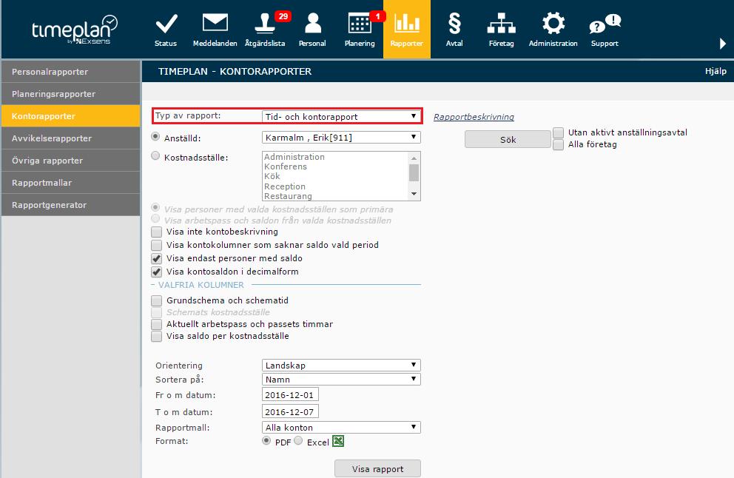
Task: Open the Status checkmark icon
Action: tap(166, 24)
